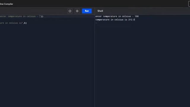This screenshot has width=190, height=107.
Task: Click the exit fullscreen collapse icon
Action: (x=70, y=11)
